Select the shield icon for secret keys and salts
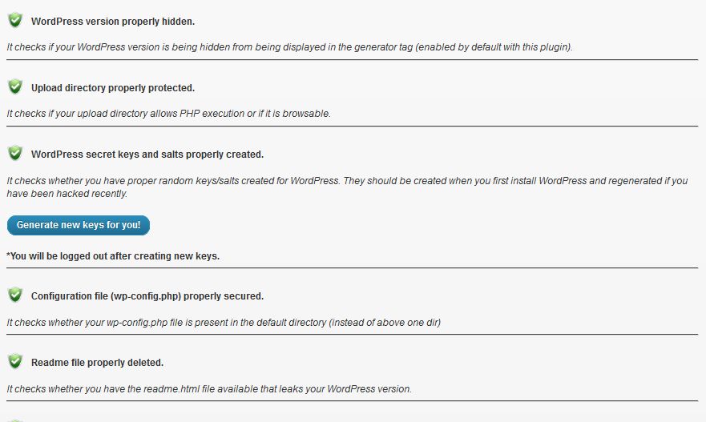Viewport: 706px width, 422px height. pyautogui.click(x=15, y=154)
